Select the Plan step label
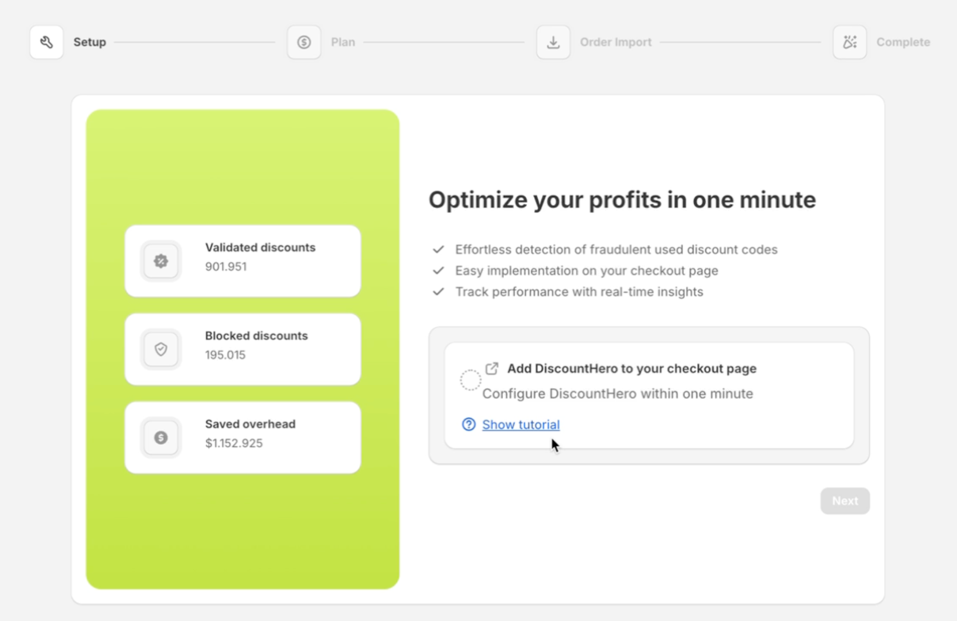The image size is (957, 621). click(x=343, y=42)
